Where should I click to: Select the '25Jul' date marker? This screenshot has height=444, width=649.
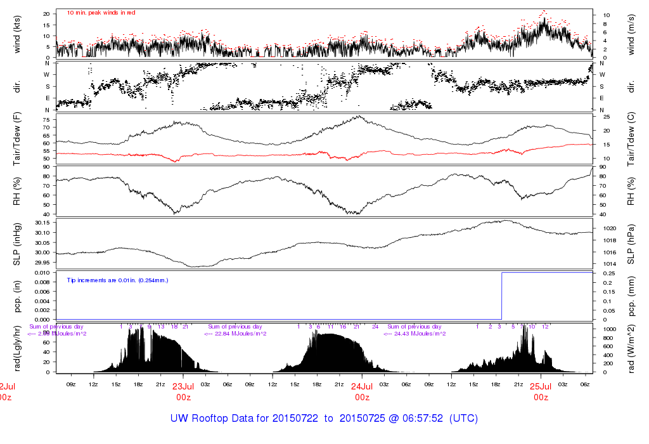click(541, 386)
